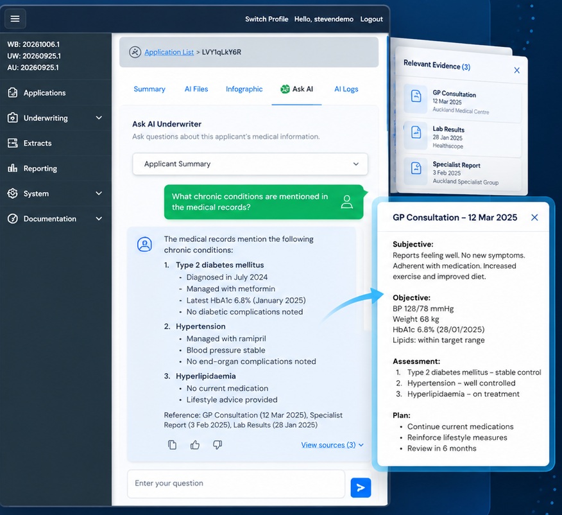Screen dimensions: 562x515
Task: Click the Application List breadcrumb link
Action: click(169, 52)
